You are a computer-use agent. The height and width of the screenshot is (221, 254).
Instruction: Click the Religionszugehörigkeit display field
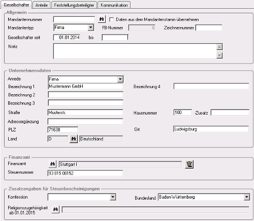pos(155,210)
